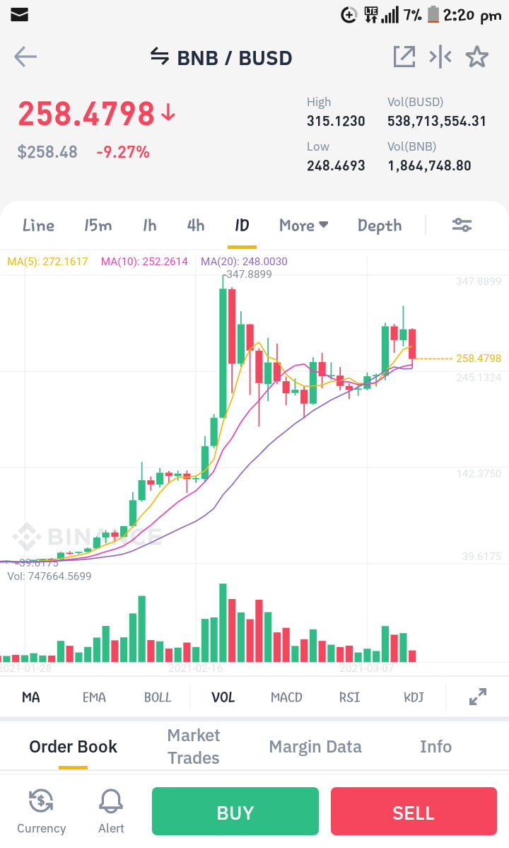Open chart settings sliders icon
This screenshot has width=509, height=848.
coord(462,225)
